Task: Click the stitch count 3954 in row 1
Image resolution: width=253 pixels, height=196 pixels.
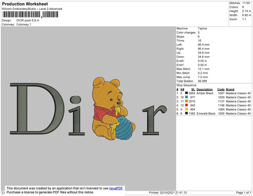Action: pyautogui.click(x=192, y=93)
